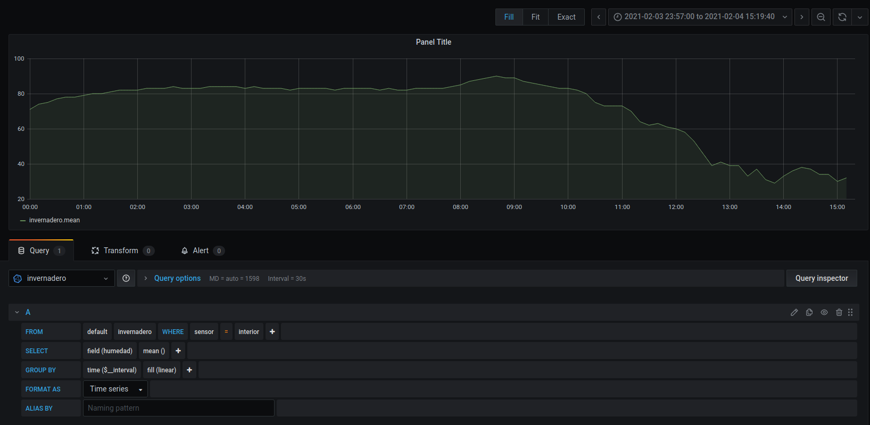The image size is (870, 425).
Task: Shift time range backward with left arrow
Action: (599, 17)
